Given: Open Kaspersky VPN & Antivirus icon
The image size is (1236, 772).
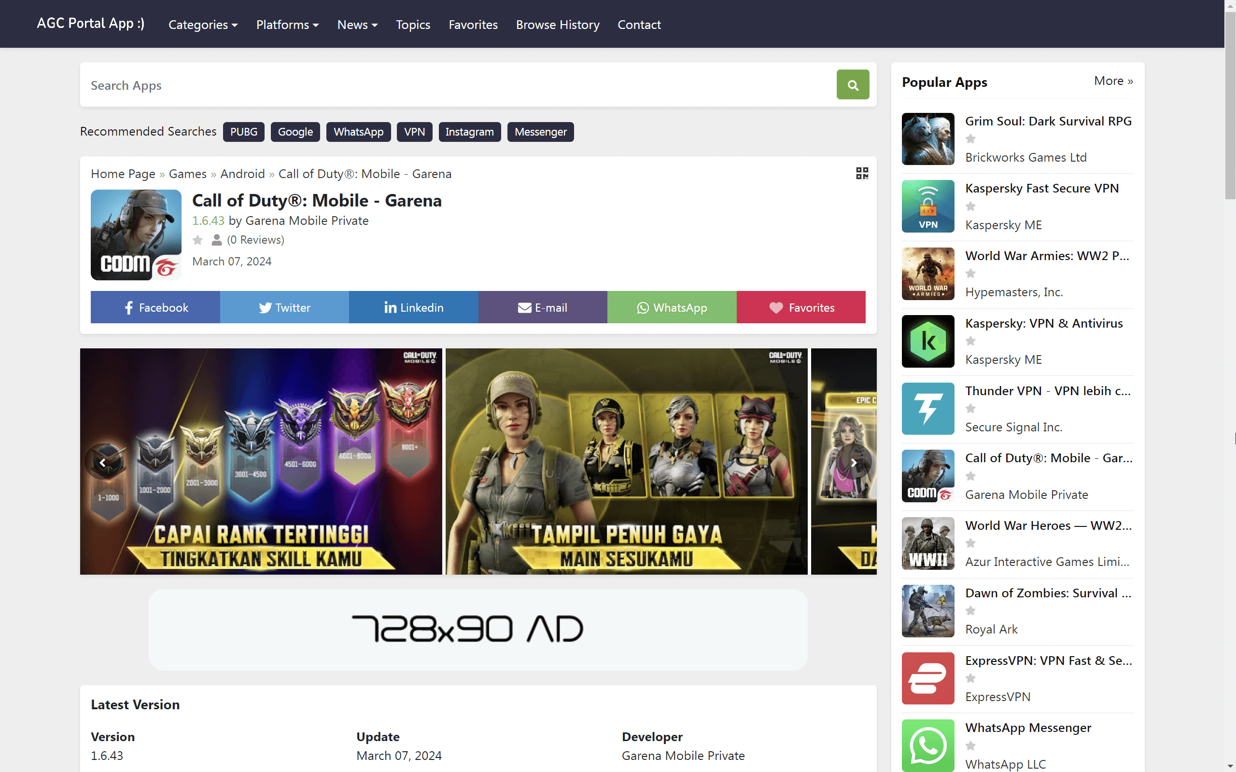Looking at the screenshot, I should point(928,341).
